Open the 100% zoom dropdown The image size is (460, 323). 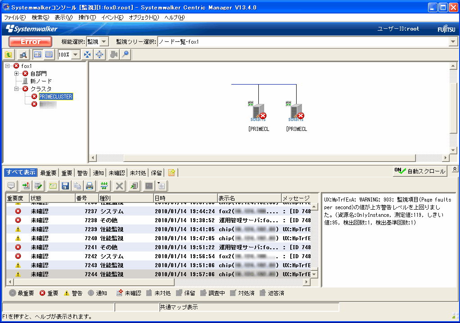click(x=76, y=54)
